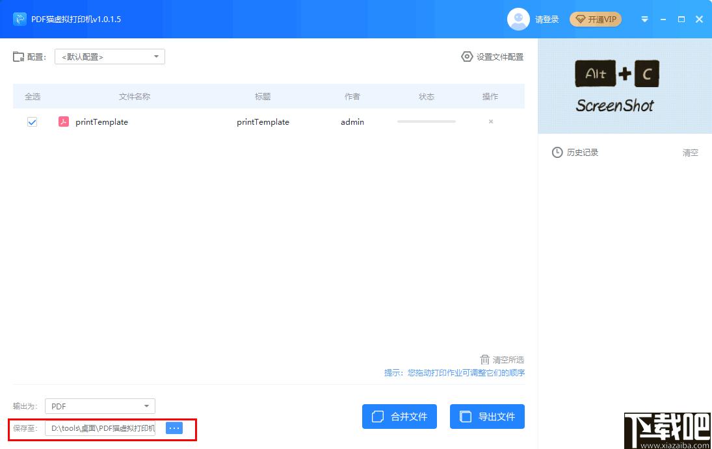Click the trash icon to clear selected

(x=484, y=359)
